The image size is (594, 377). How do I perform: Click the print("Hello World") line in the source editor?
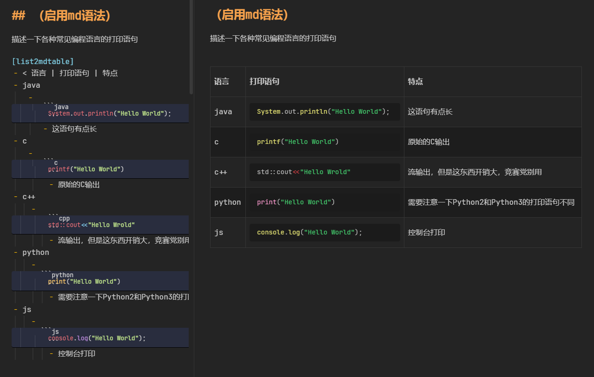tap(84, 281)
